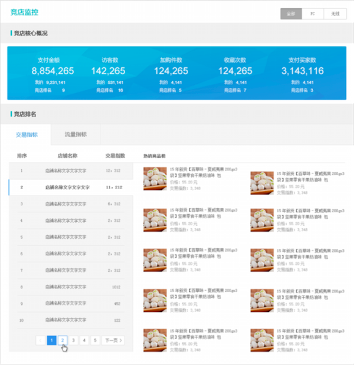Click the 支付买家数 value 3,143,116
The image size is (354, 365).
pos(303,71)
